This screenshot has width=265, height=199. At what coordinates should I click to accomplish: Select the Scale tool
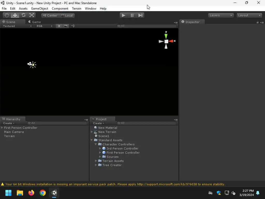pyautogui.click(x=32, y=15)
